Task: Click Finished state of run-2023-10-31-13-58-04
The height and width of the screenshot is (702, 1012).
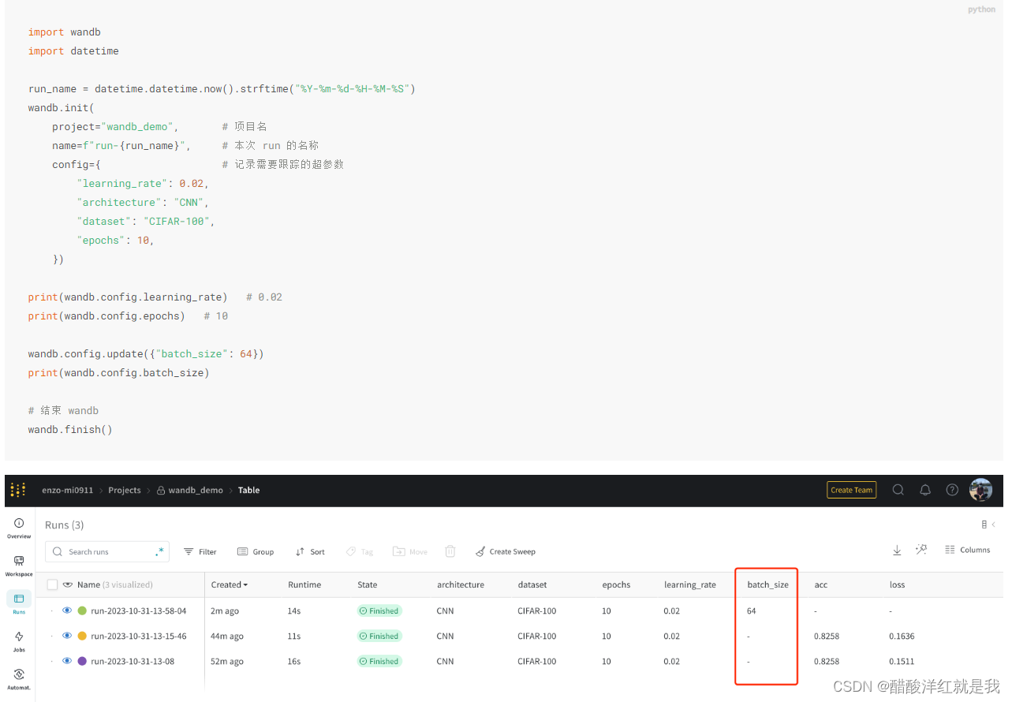Action: [379, 611]
